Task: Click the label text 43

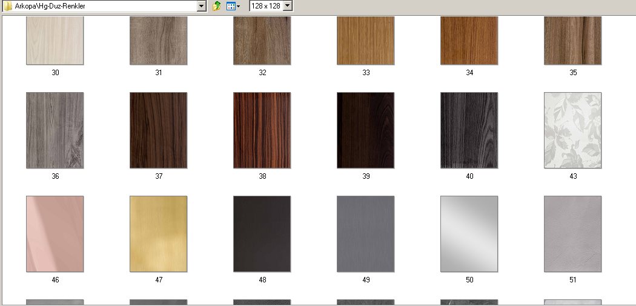Action: click(x=573, y=176)
